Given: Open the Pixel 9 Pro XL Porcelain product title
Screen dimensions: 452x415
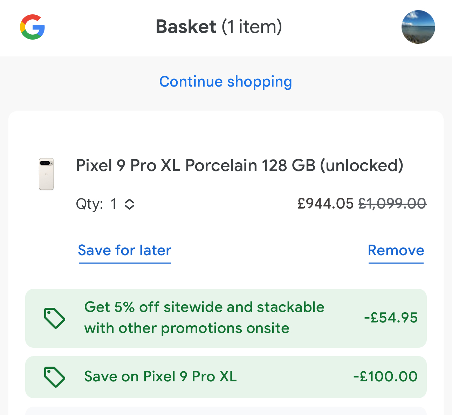Looking at the screenshot, I should tap(239, 165).
